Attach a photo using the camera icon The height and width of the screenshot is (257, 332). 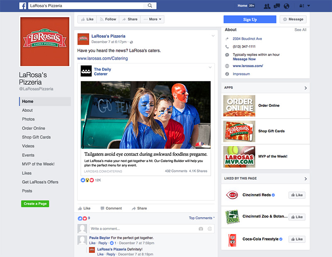point(201,229)
